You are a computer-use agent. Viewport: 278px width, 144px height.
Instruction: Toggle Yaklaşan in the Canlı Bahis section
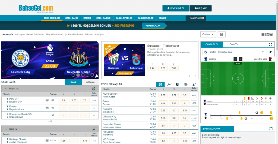click(x=90, y=82)
